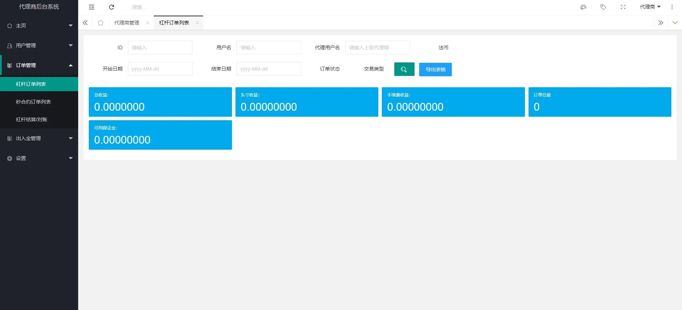Click the refresh icon in the top bar

[x=112, y=7]
